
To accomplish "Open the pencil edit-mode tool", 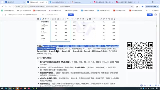I will 101,19.
